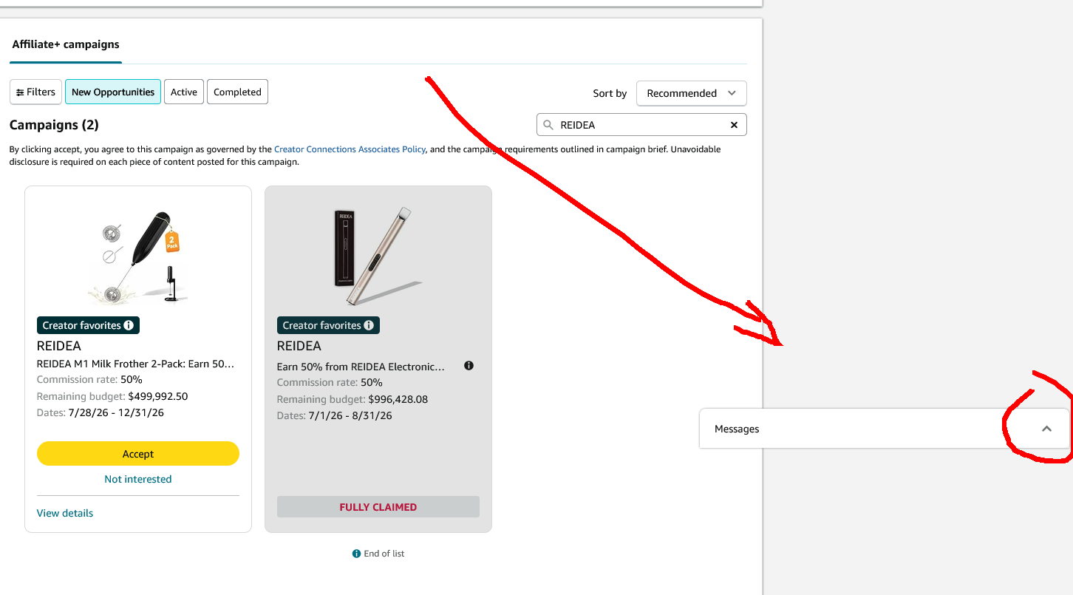1073x595 pixels.
Task: Accept the REIDEA Milk Frother campaign
Action: pos(138,454)
